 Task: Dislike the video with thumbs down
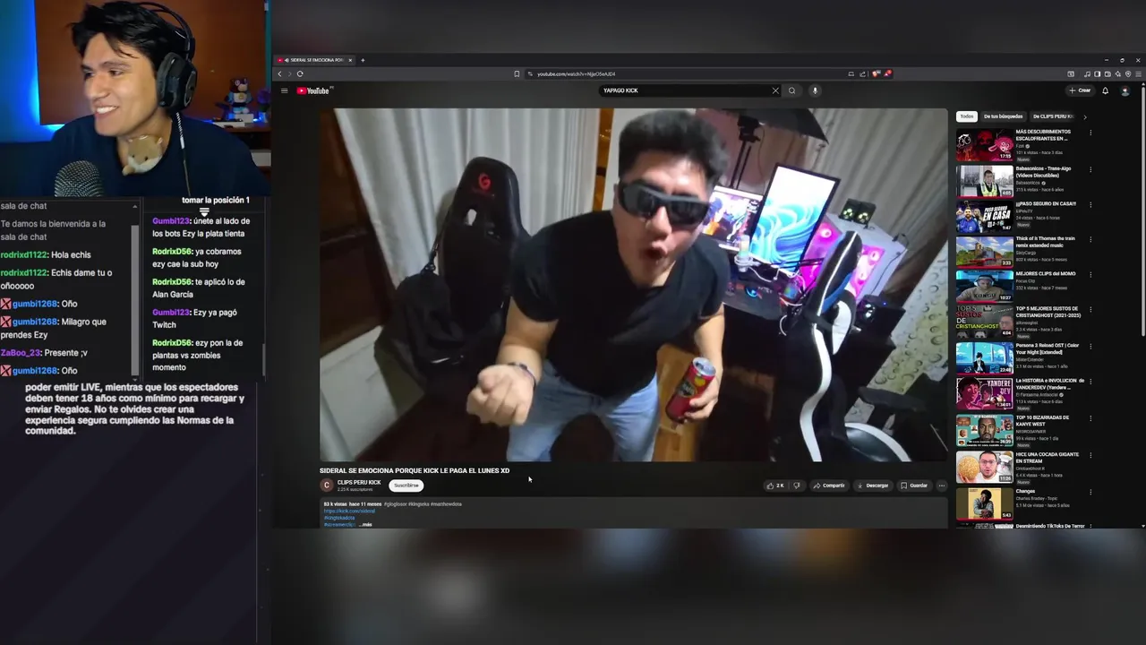pyautogui.click(x=797, y=486)
